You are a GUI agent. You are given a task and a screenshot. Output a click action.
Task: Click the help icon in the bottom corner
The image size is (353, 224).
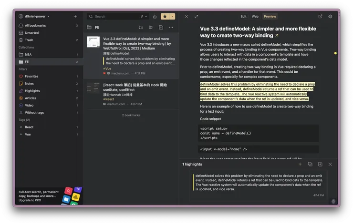pos(333,201)
